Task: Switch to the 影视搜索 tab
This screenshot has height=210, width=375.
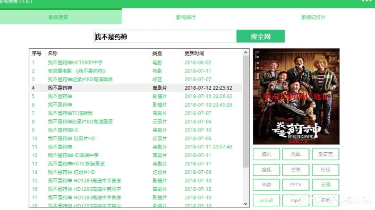Action: pos(58,17)
